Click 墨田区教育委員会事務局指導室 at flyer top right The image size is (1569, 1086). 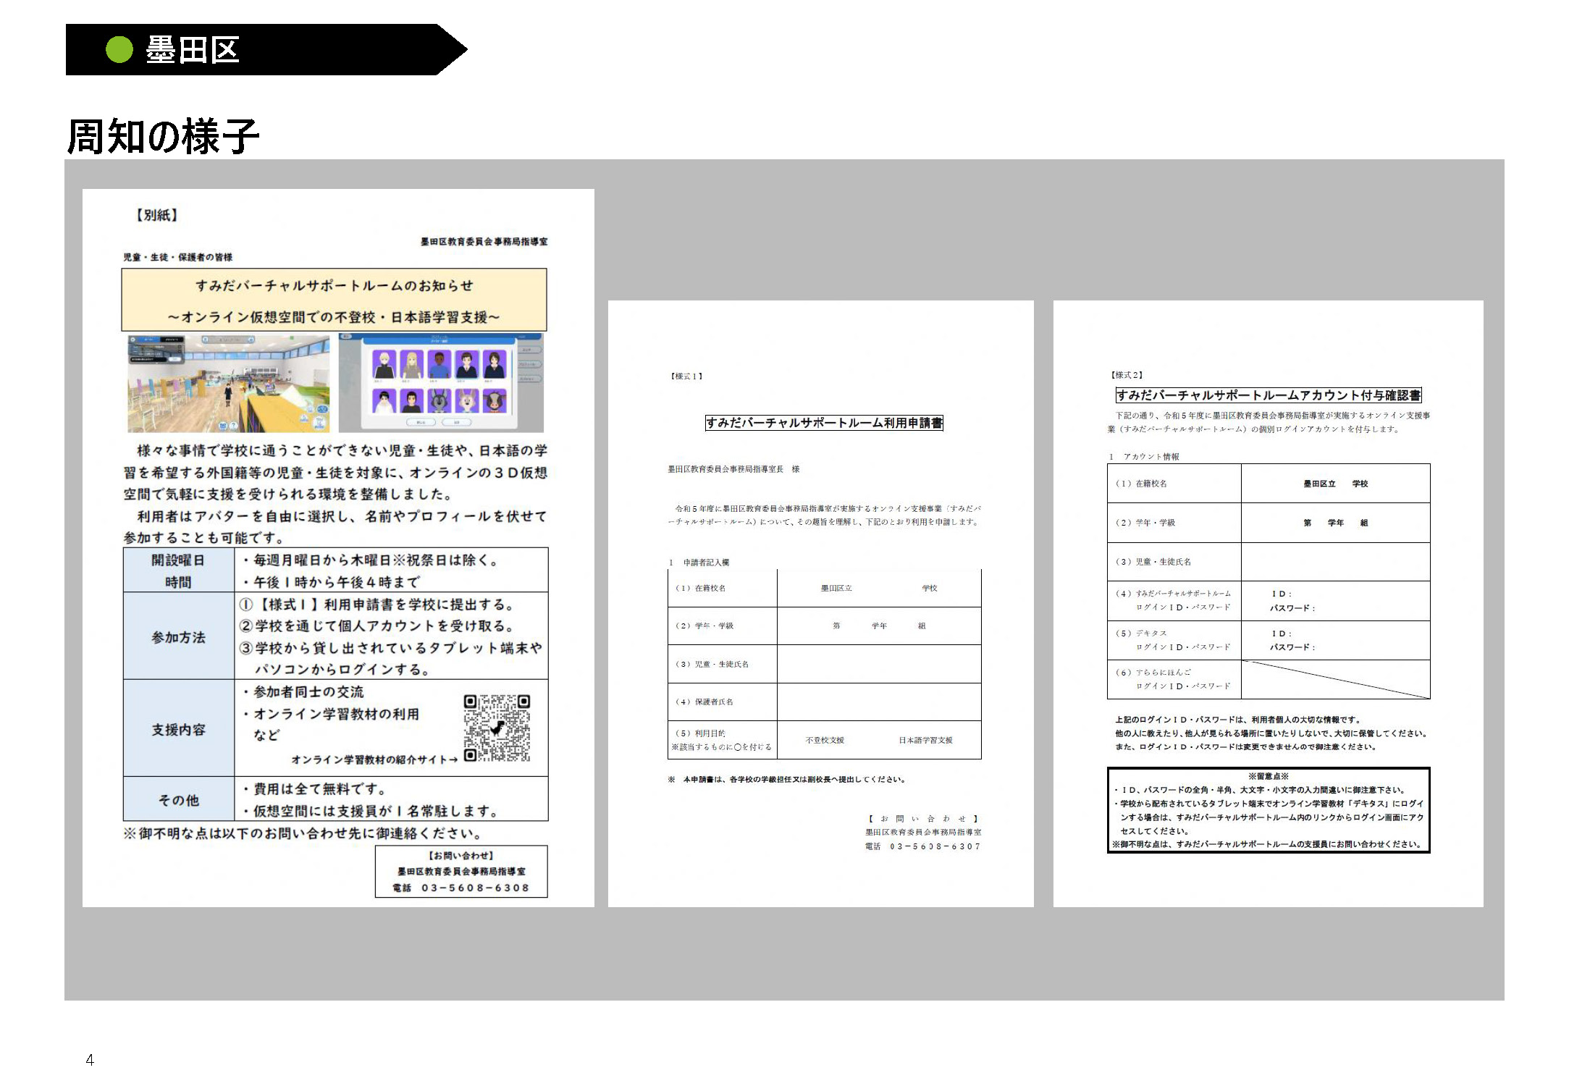click(x=484, y=242)
